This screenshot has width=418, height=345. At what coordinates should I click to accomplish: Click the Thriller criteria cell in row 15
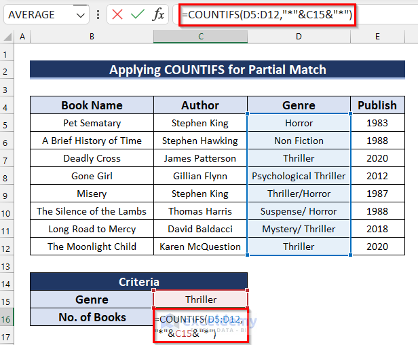(201, 299)
